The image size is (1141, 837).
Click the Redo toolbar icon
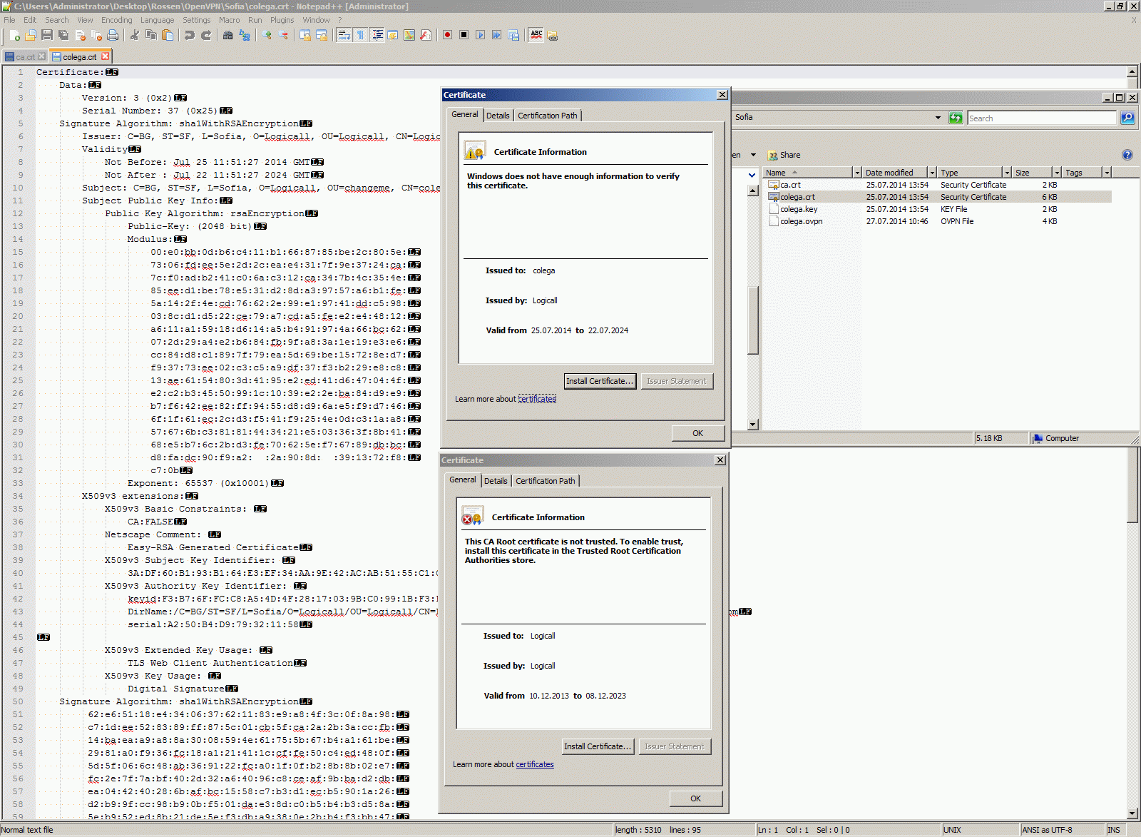pos(206,35)
